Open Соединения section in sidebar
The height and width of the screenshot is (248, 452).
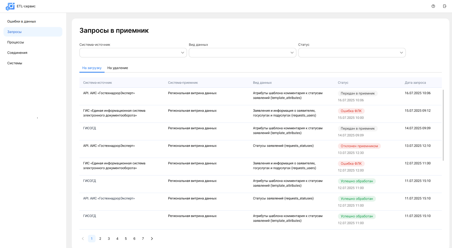17,53
